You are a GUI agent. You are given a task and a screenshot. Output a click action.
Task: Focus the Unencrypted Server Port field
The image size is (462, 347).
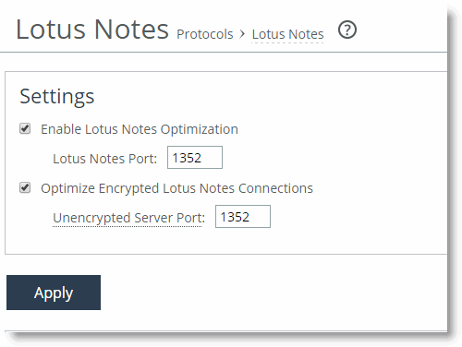click(243, 217)
